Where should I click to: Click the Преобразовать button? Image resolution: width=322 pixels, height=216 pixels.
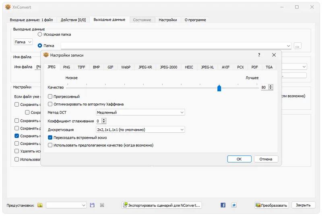coord(271,205)
